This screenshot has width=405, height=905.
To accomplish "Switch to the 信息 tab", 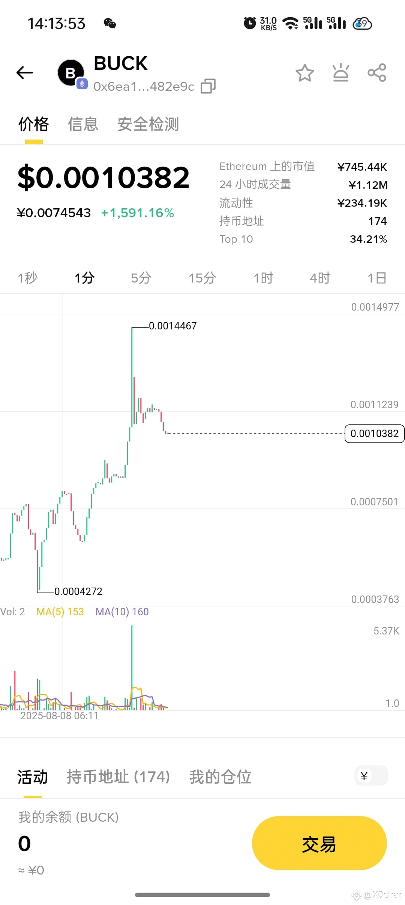I will click(x=83, y=124).
